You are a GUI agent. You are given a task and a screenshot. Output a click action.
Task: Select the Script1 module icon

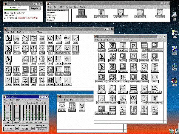click(123, 100)
